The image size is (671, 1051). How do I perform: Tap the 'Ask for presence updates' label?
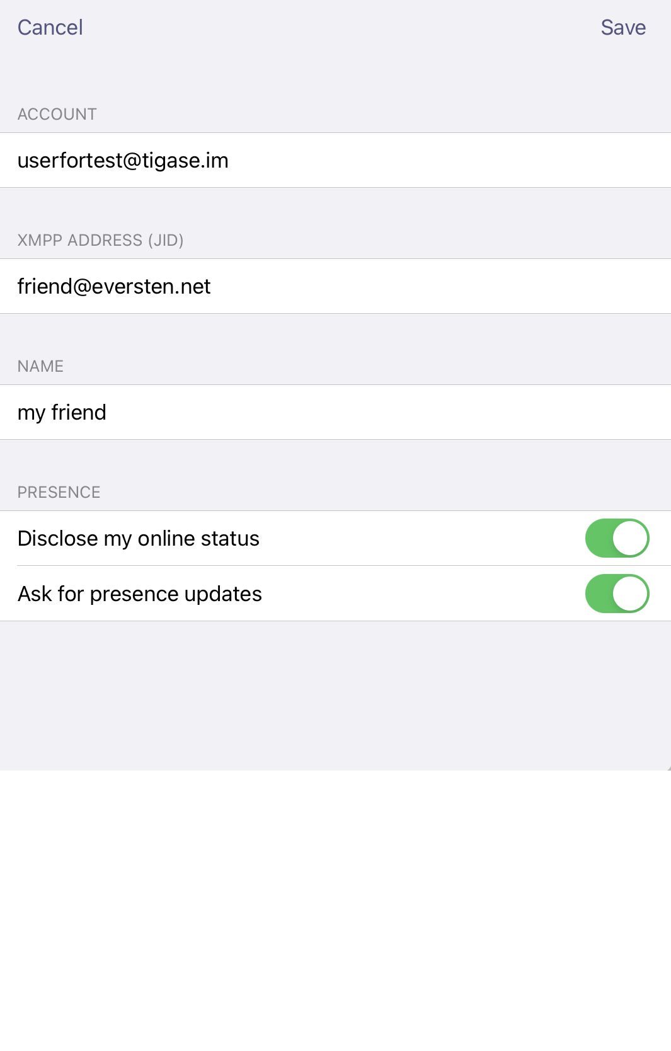click(140, 594)
